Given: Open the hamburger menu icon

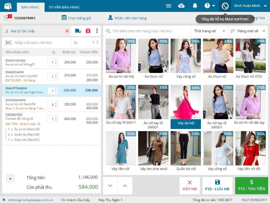Looking at the screenshot, I should pos(168,6).
